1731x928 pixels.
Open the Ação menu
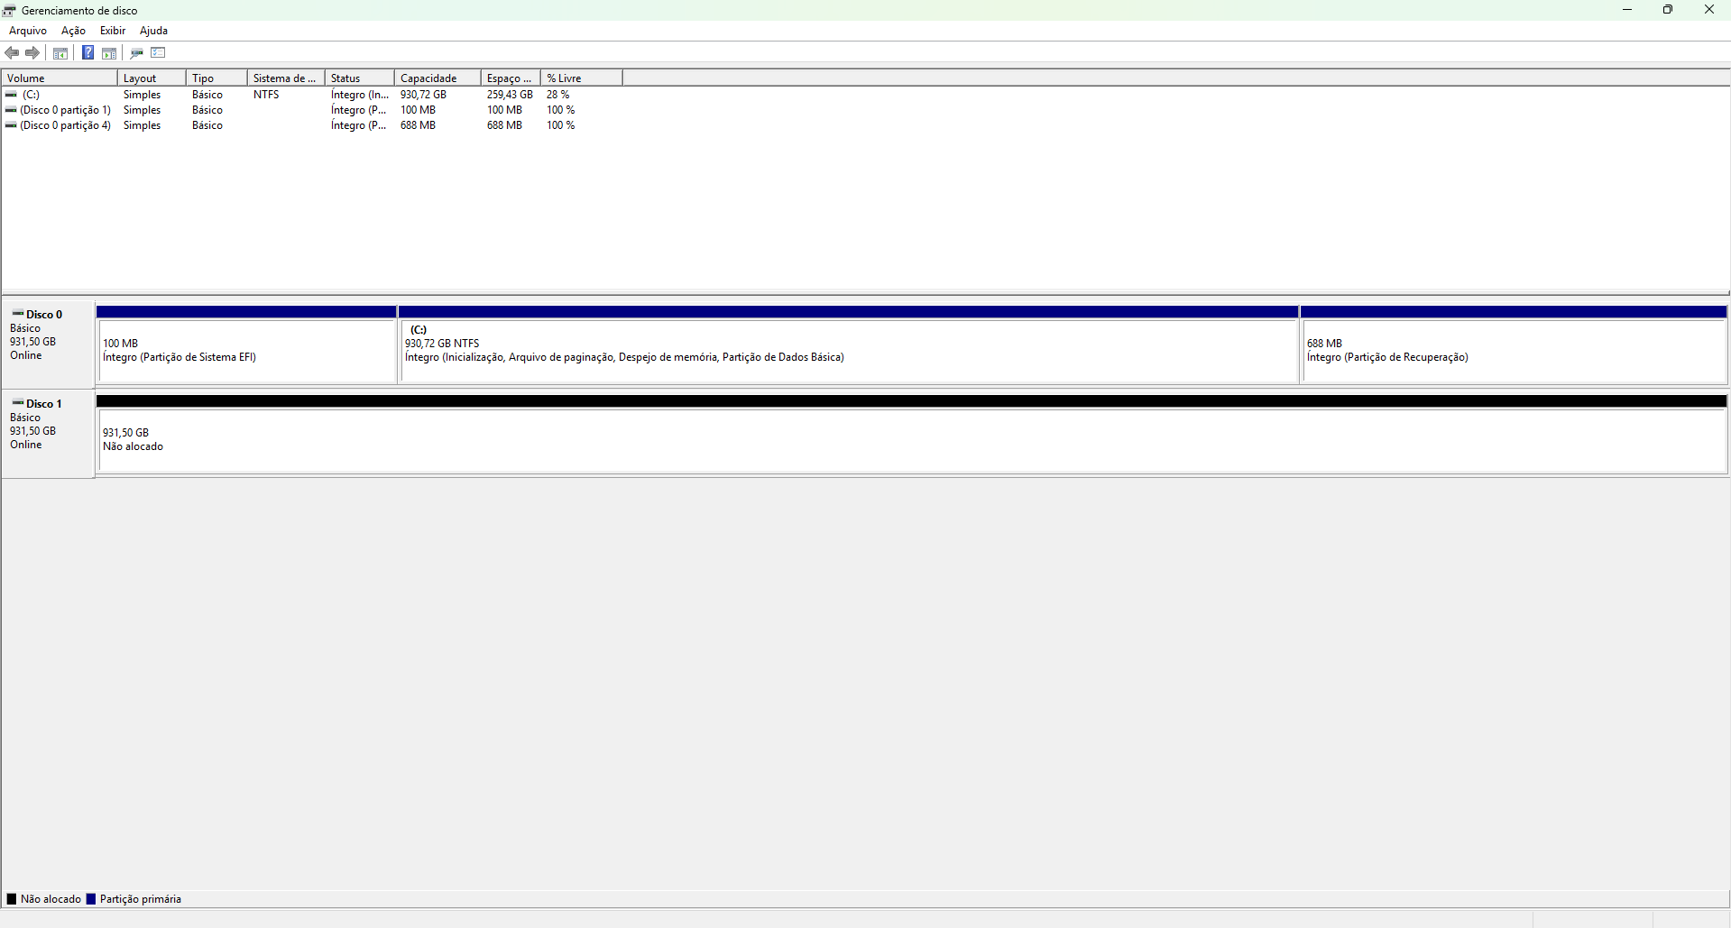[73, 31]
